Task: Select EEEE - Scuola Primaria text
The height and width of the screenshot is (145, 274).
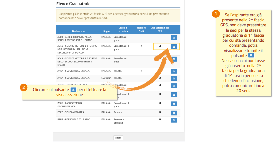Action: click(71, 112)
